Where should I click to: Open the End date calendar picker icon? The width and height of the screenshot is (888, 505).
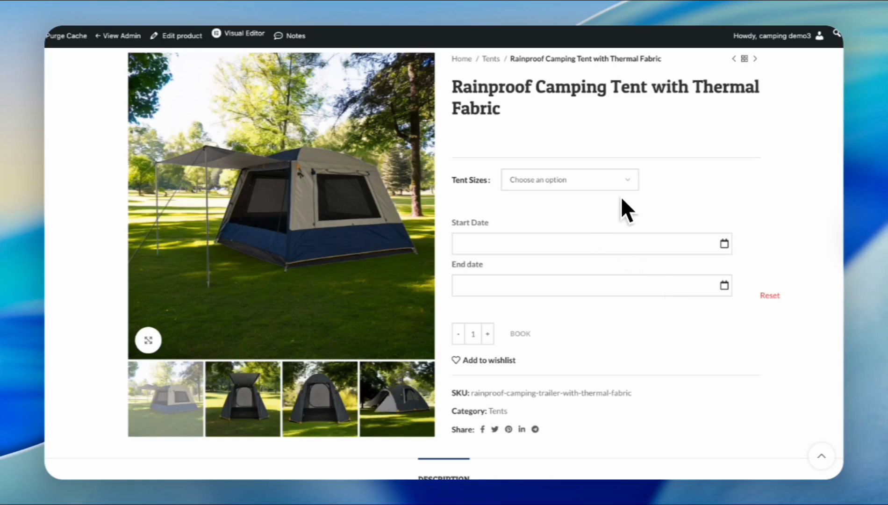[x=724, y=285]
